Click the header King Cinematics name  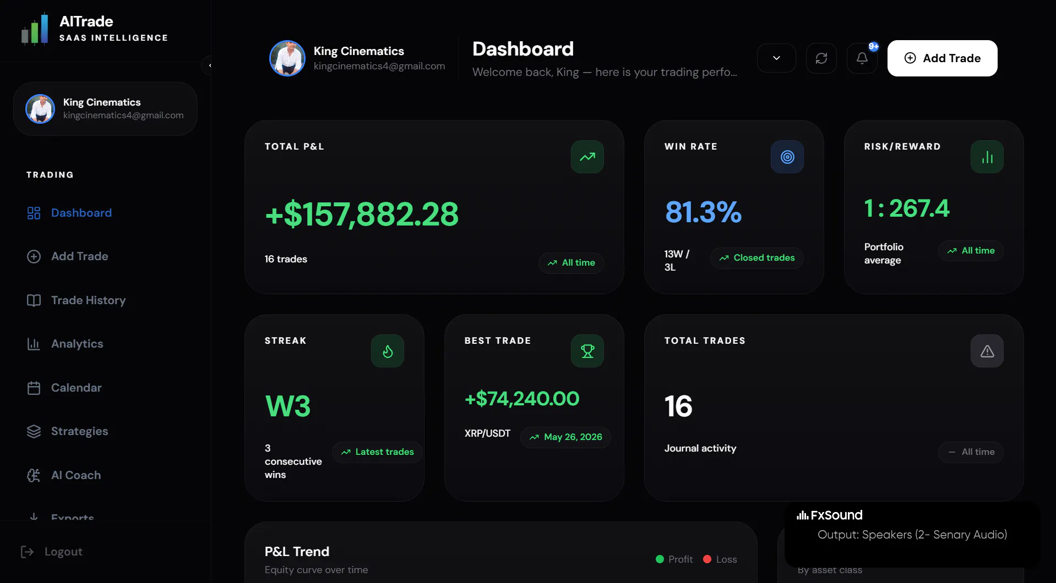(359, 51)
